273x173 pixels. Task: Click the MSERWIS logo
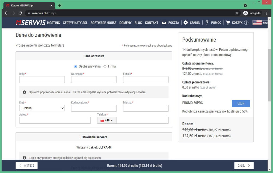[30, 23]
